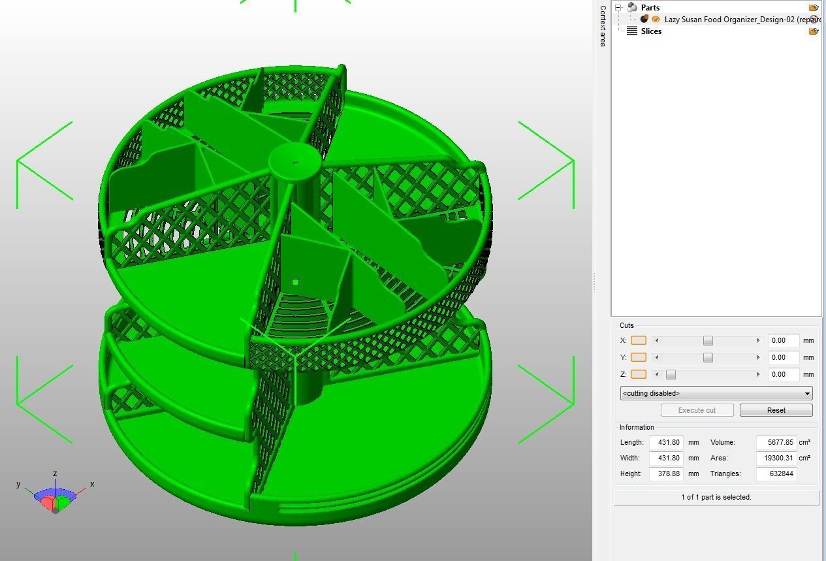The image size is (826, 561).
Task: Click the X cut slider handle
Action: click(x=708, y=340)
